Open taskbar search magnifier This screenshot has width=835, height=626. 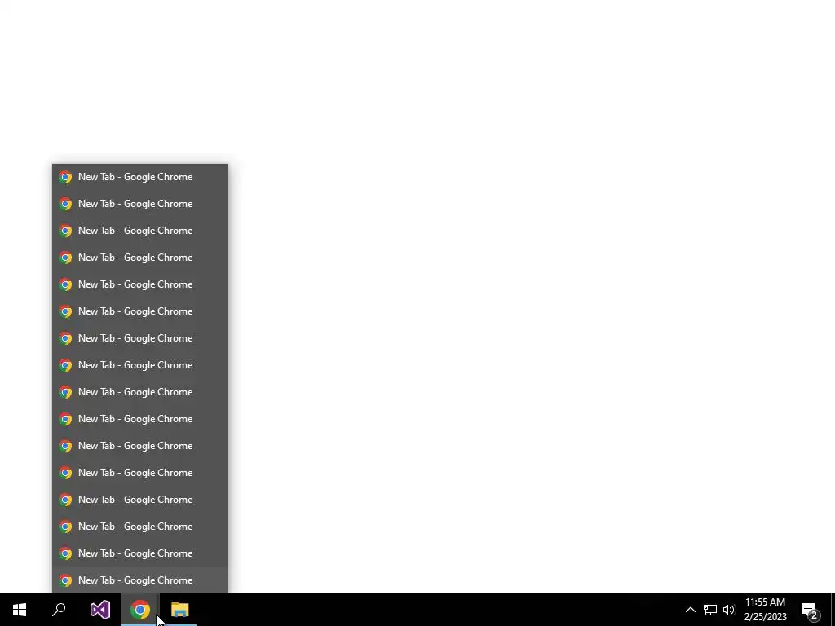pos(59,610)
